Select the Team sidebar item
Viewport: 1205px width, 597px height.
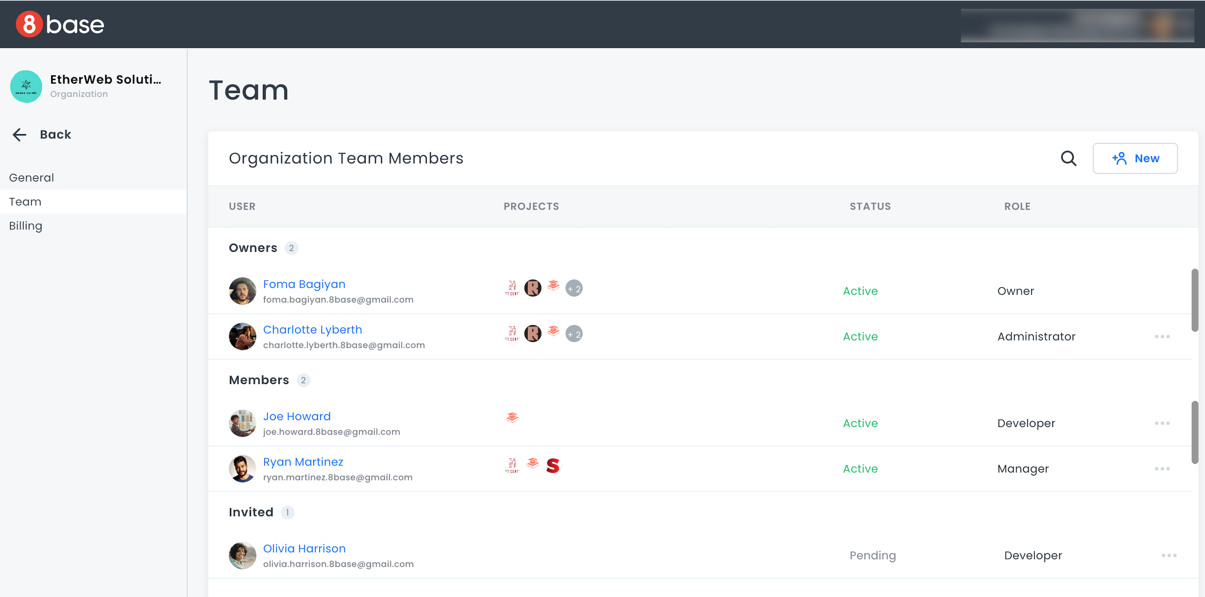[25, 202]
